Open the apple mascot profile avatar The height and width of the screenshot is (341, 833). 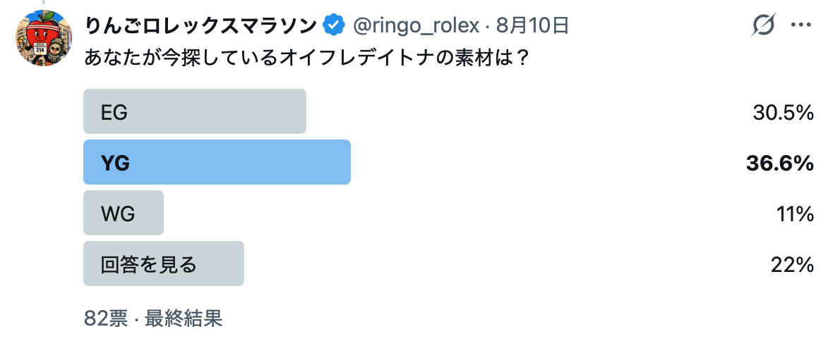click(44, 37)
